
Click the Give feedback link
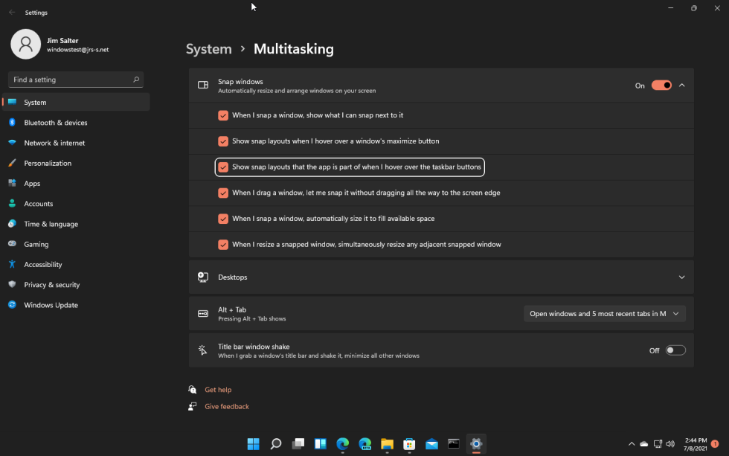coord(226,406)
